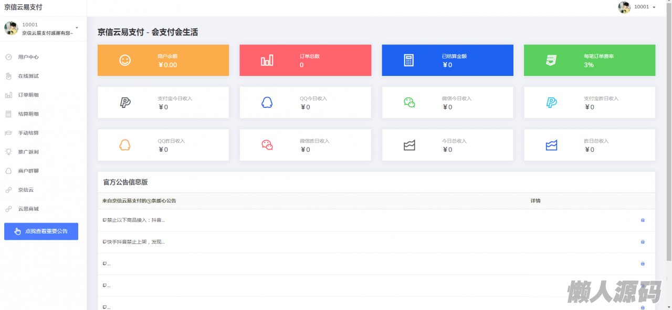Click the ¥0.00 balance value

168,65
